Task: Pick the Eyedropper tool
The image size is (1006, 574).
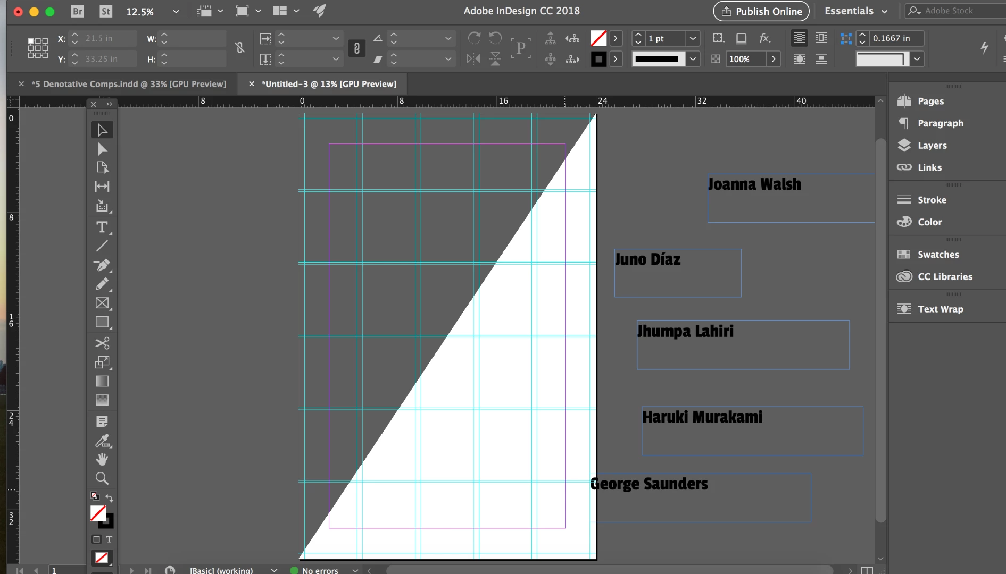Action: tap(102, 441)
